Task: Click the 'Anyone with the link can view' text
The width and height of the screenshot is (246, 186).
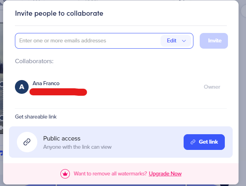Action: (77, 147)
